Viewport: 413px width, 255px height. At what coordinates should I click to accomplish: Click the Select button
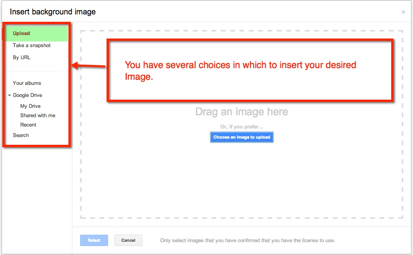(94, 241)
